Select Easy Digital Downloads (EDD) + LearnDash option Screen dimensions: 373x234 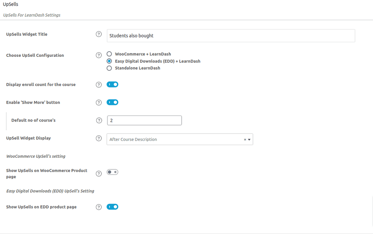point(109,61)
